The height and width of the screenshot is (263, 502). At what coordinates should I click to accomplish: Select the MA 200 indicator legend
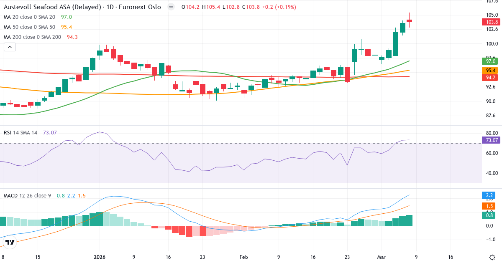(32, 37)
